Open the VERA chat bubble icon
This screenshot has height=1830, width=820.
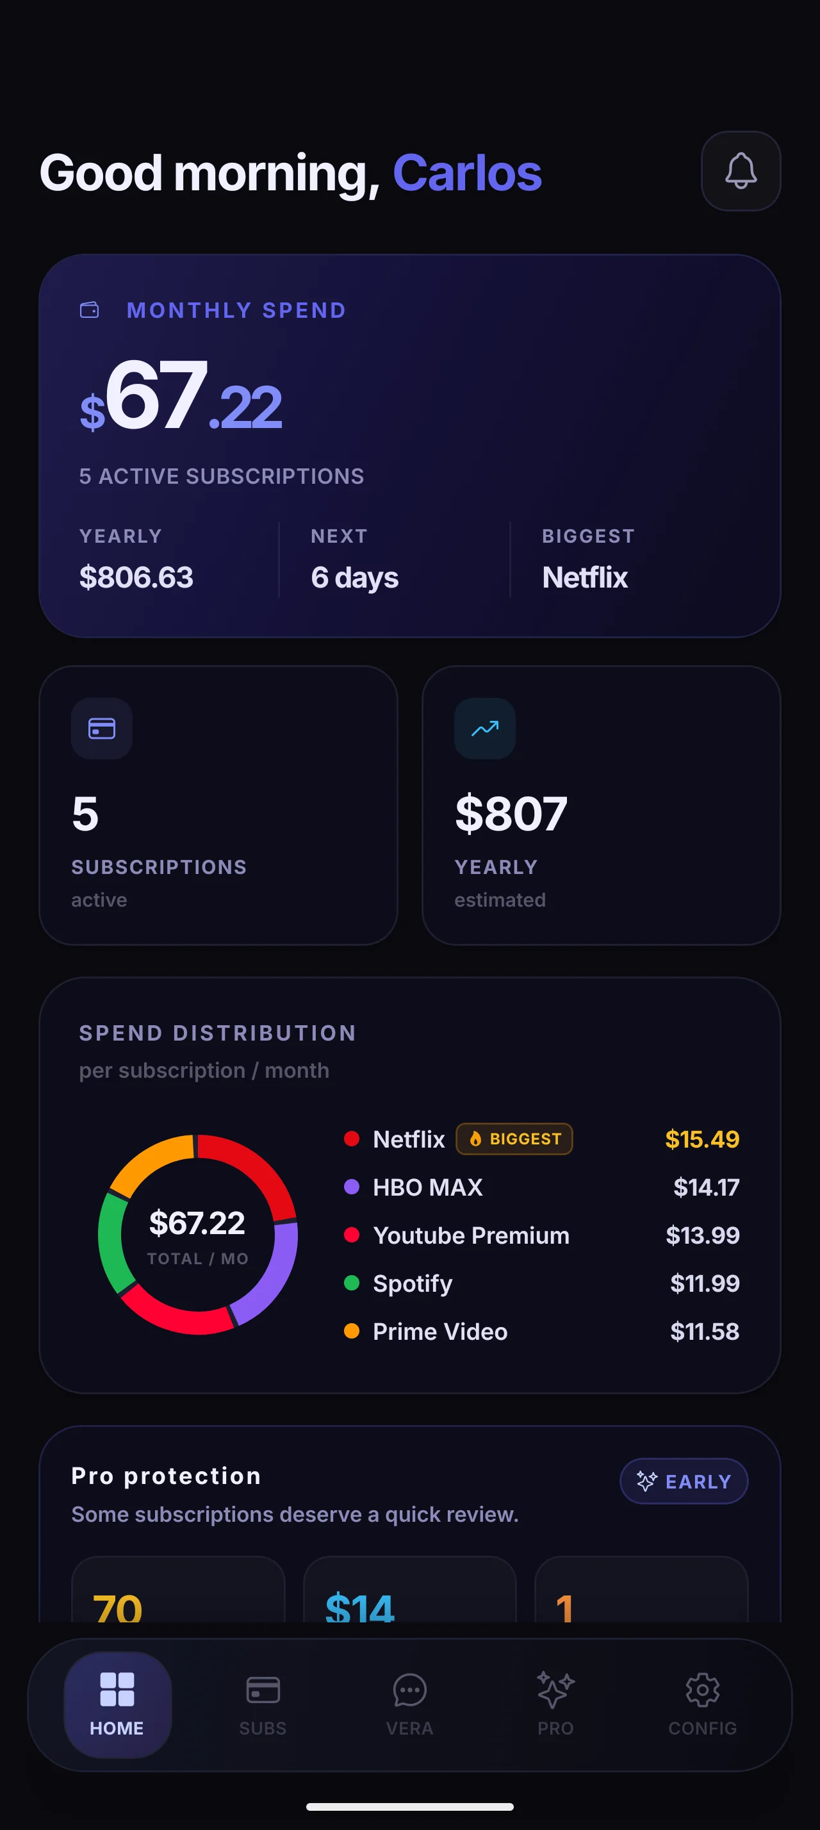(x=409, y=1690)
